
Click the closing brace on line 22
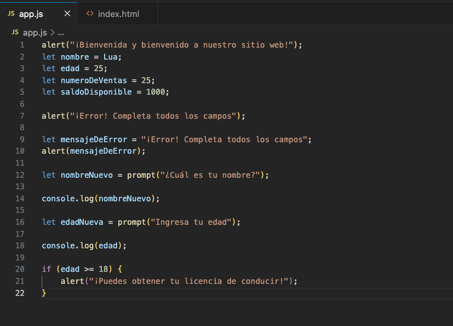pos(44,293)
